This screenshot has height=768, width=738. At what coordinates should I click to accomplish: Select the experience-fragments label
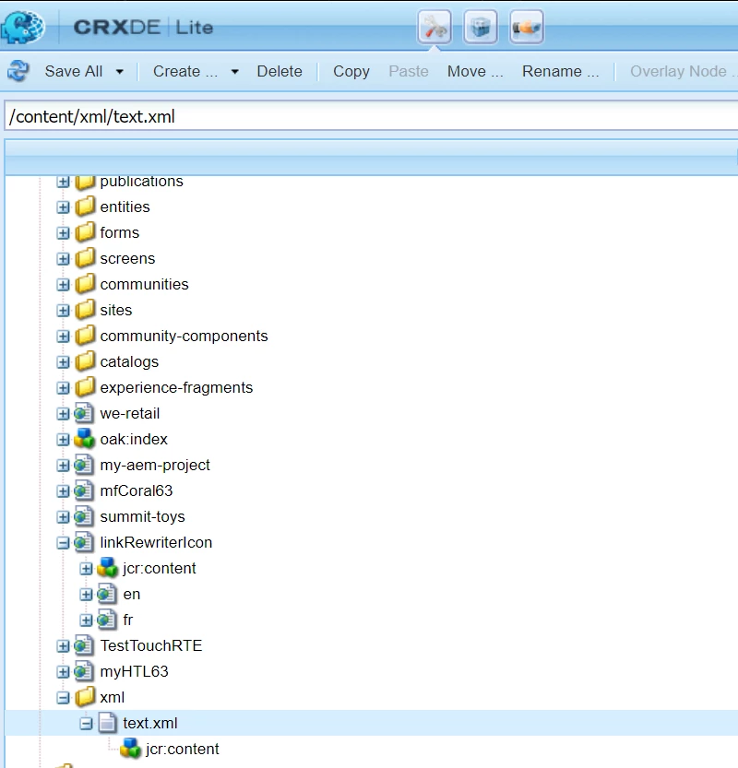click(x=176, y=387)
